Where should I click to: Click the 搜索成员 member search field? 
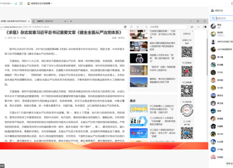coord(222,18)
